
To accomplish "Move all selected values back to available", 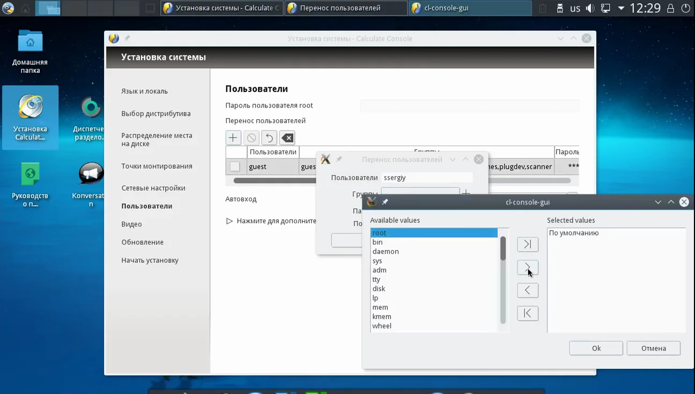I will [x=527, y=313].
